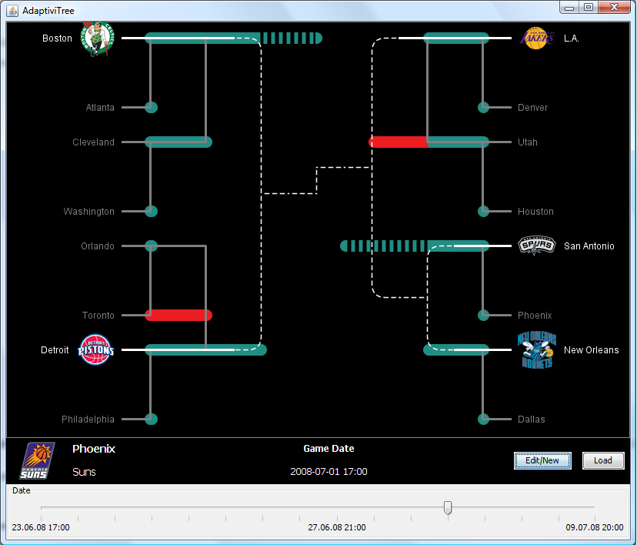Viewport: 637px width, 545px height.
Task: Click the Orlando team node
Action: point(151,246)
